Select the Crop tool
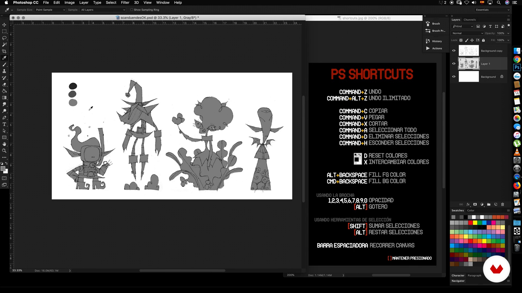The image size is (522, 293). pyautogui.click(x=4, y=51)
